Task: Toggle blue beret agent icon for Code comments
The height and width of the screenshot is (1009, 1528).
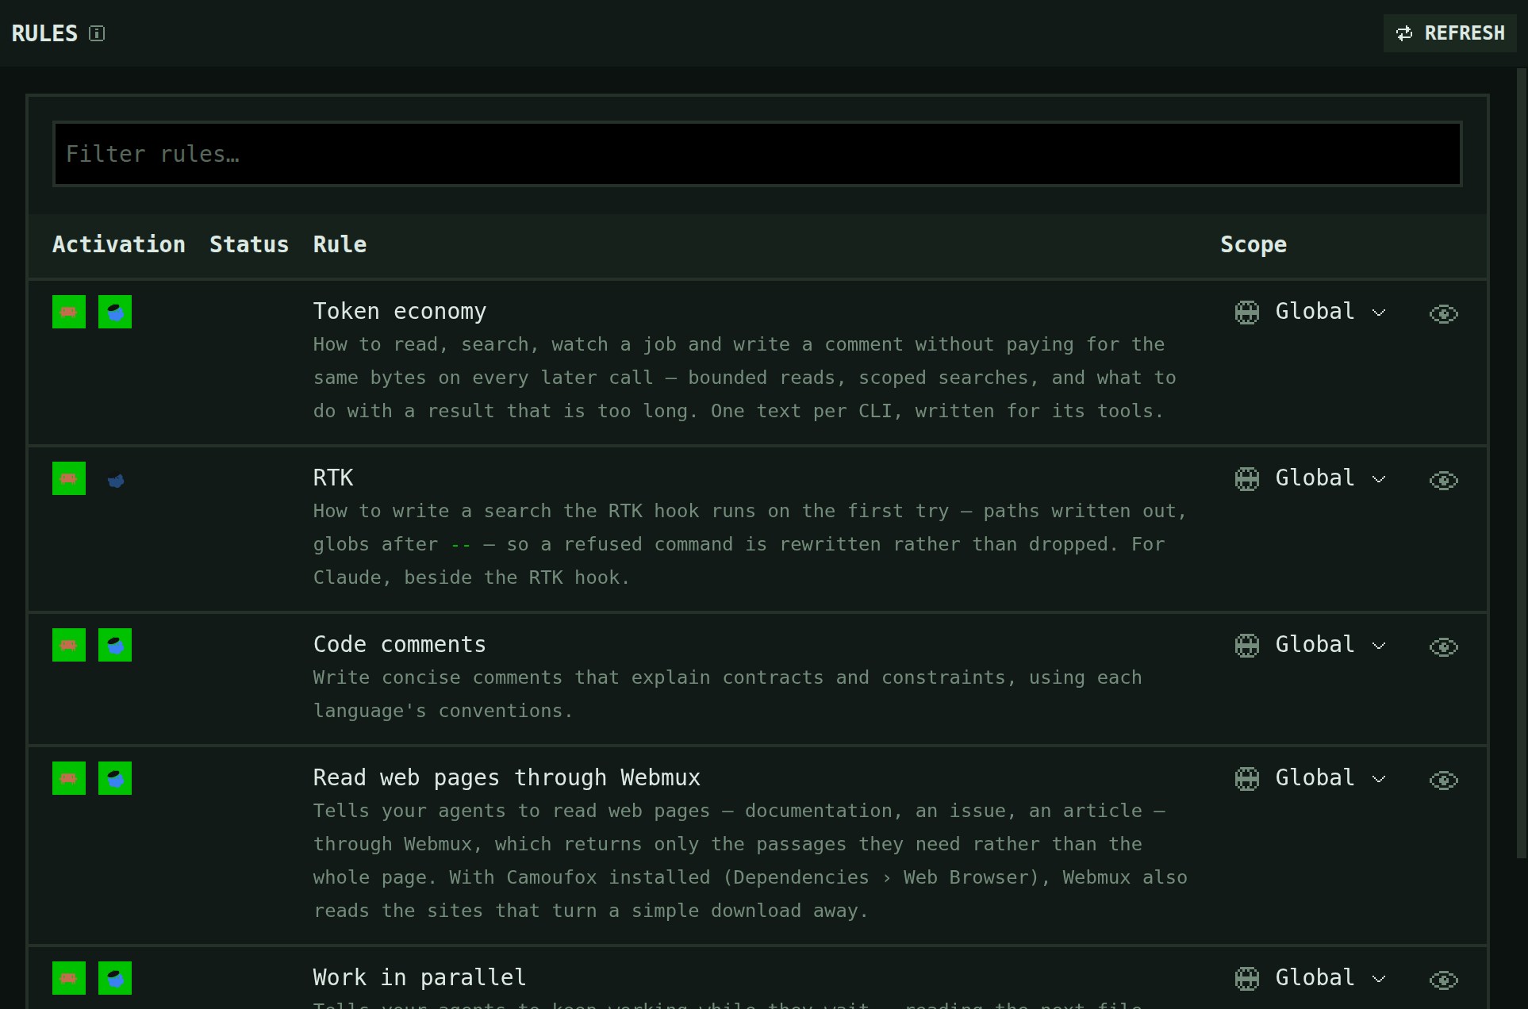Action: click(x=115, y=645)
